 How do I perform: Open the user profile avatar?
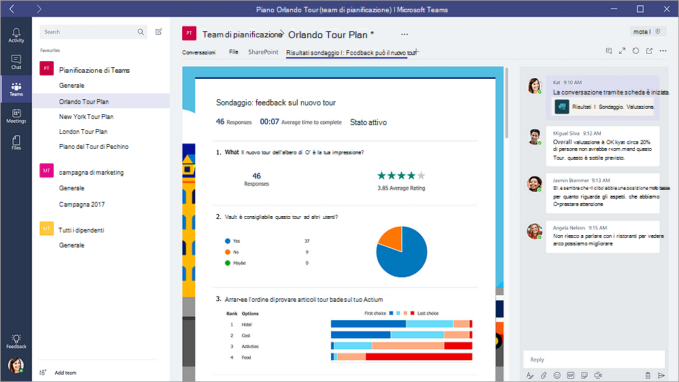point(16,366)
